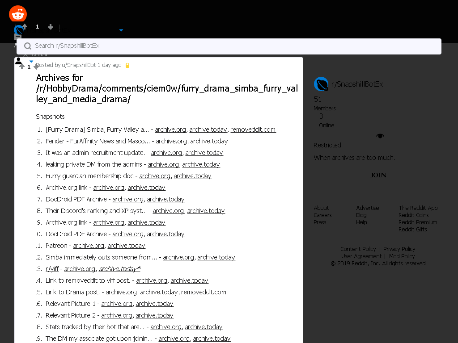Click the magnifier icon in the search bar

28,46
